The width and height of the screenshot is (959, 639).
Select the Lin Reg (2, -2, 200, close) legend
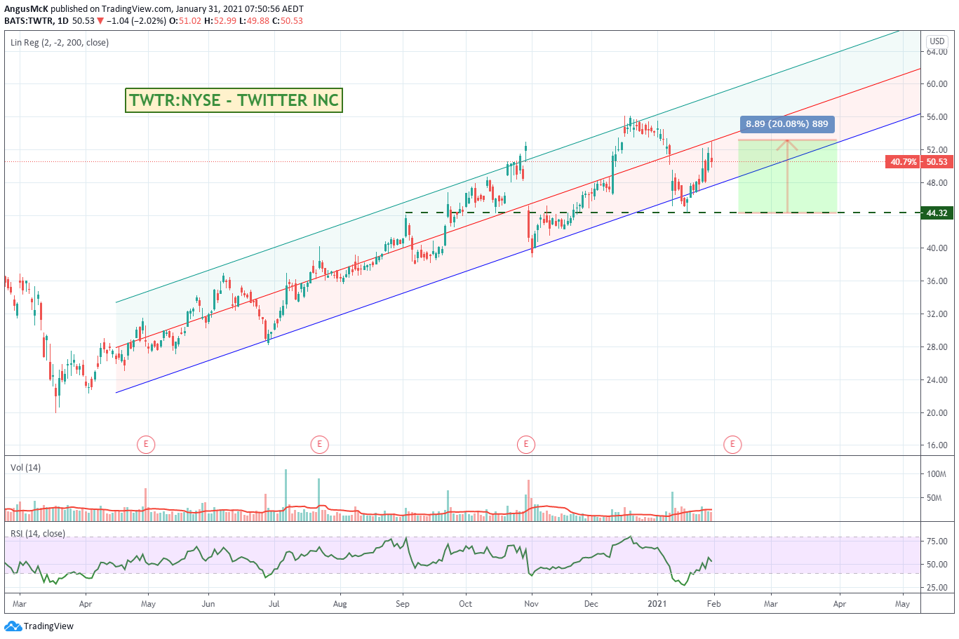[60, 43]
